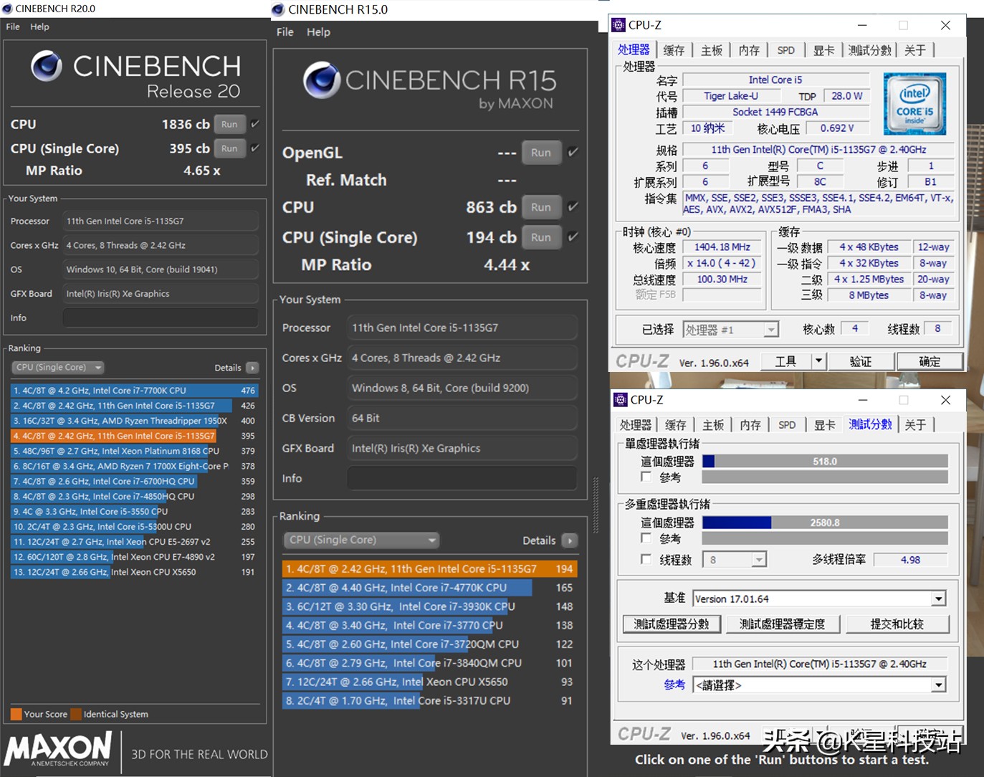Click the Info field in Cinebench R20

[161, 318]
